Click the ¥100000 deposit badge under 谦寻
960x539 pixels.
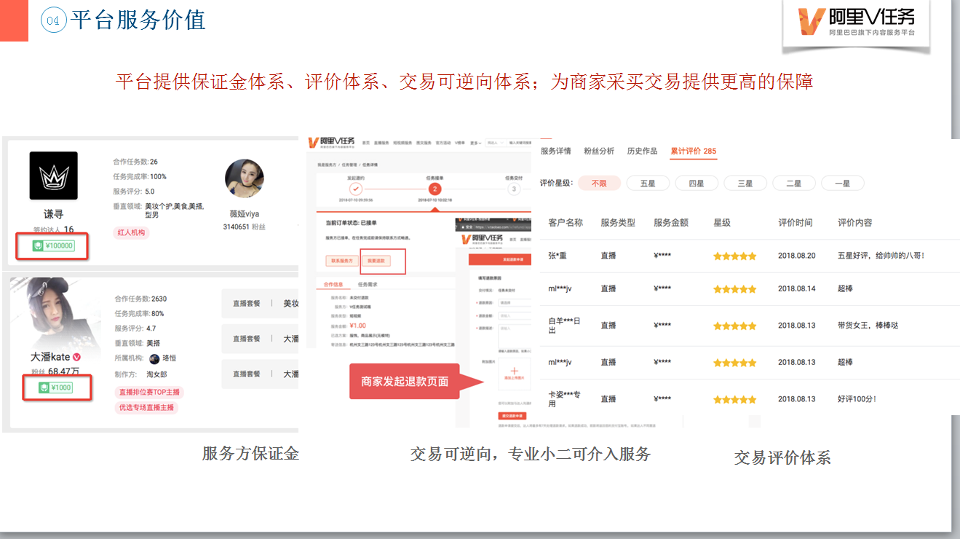pos(54,245)
